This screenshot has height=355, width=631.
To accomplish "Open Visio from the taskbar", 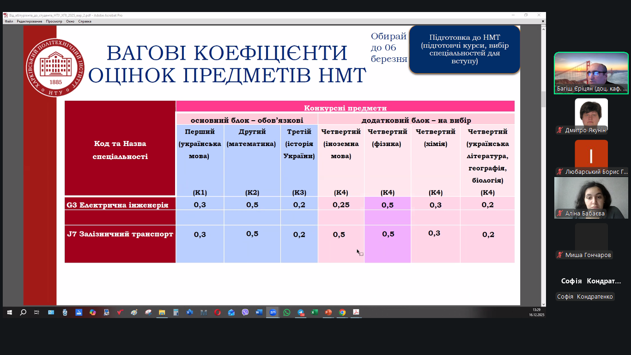I will pyautogui.click(x=189, y=312).
